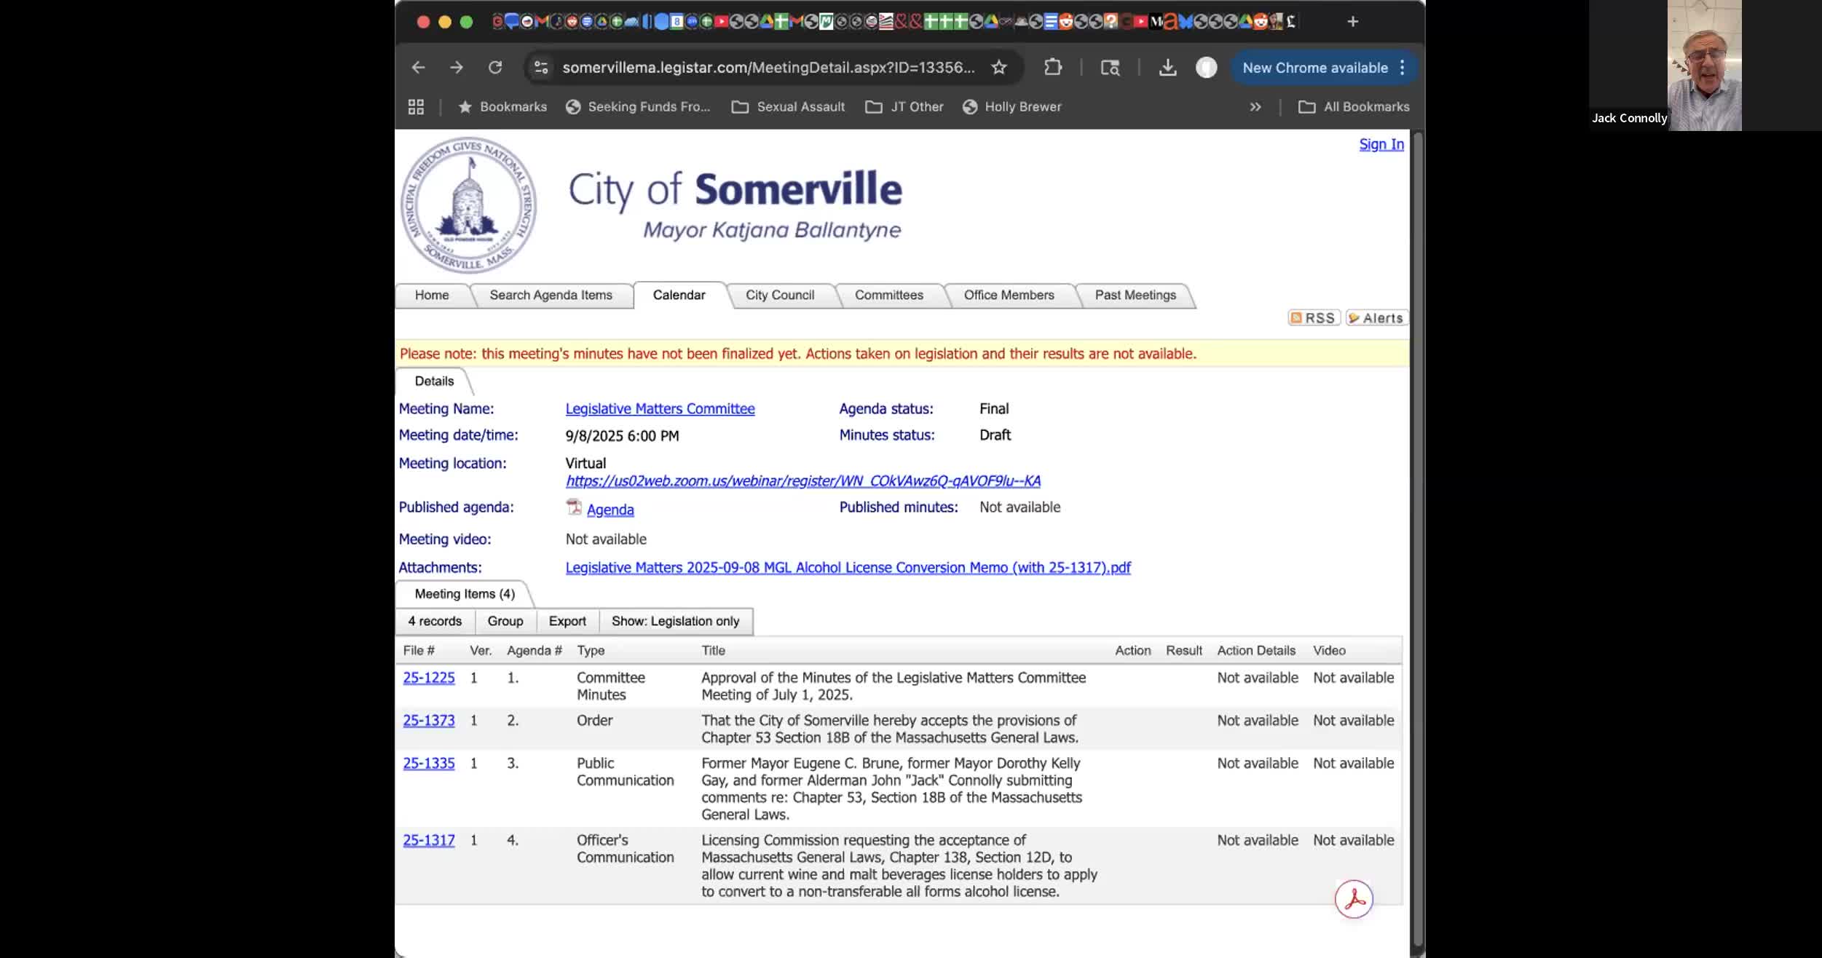This screenshot has height=958, width=1822.
Task: Open the Agenda PDF icon
Action: coord(574,507)
